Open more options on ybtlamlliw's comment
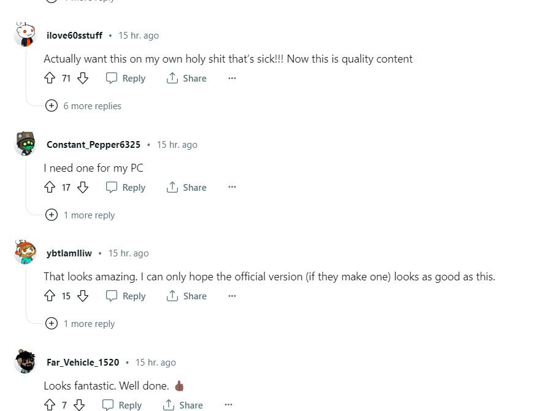The height and width of the screenshot is (411, 541). point(232,296)
